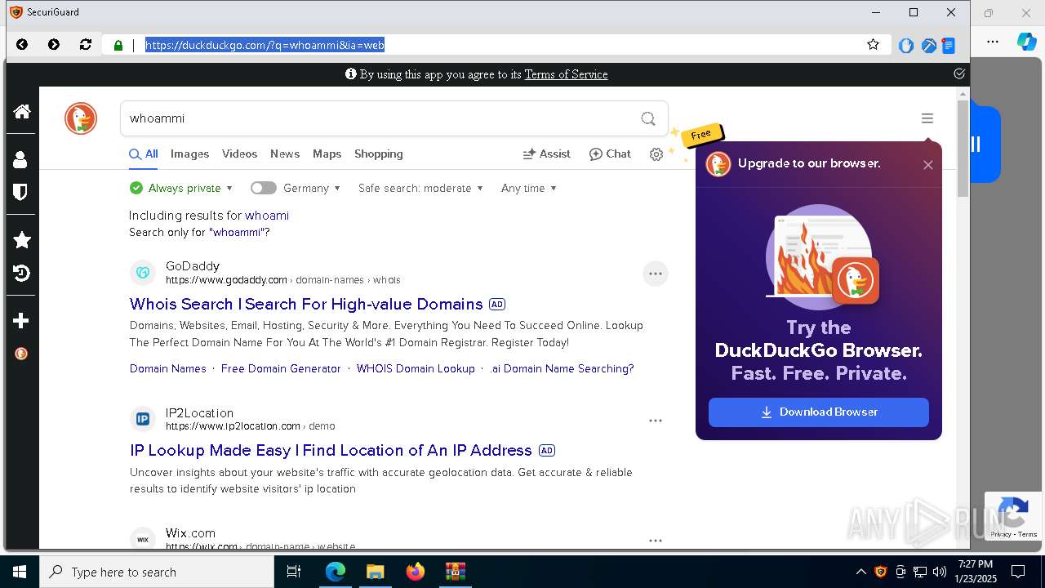Image resolution: width=1045 pixels, height=588 pixels.
Task: Open more options for GoDaddy result
Action: click(656, 274)
